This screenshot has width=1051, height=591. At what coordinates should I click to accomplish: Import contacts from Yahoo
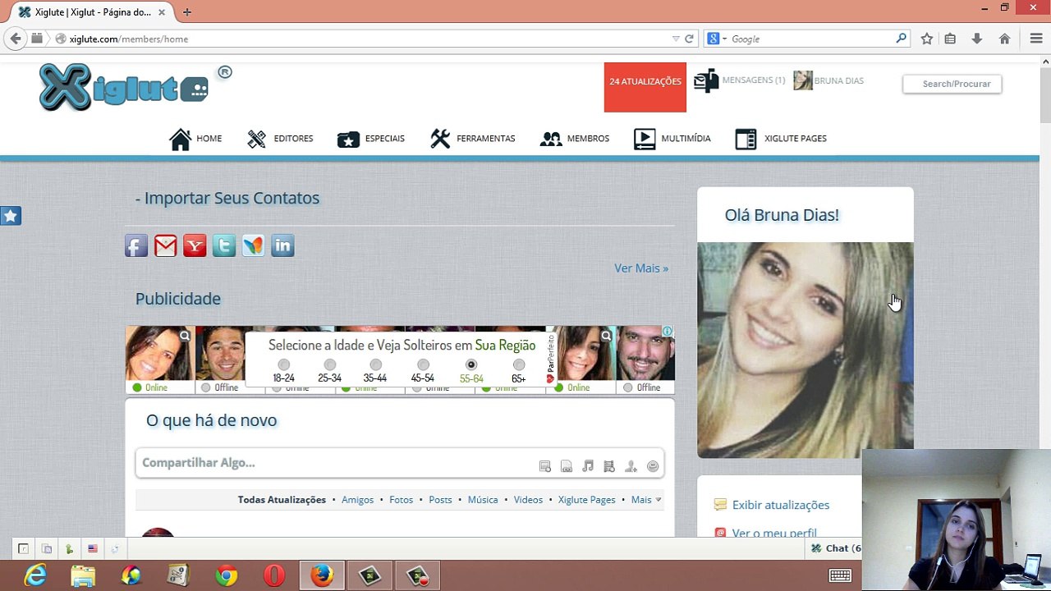pos(195,245)
